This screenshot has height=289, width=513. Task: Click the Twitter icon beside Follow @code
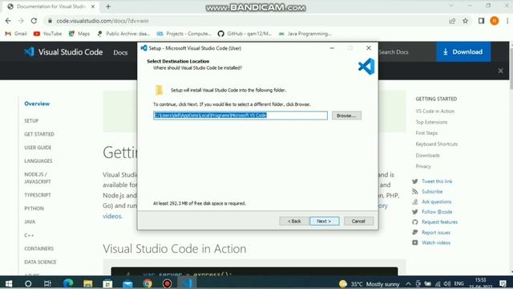click(415, 212)
